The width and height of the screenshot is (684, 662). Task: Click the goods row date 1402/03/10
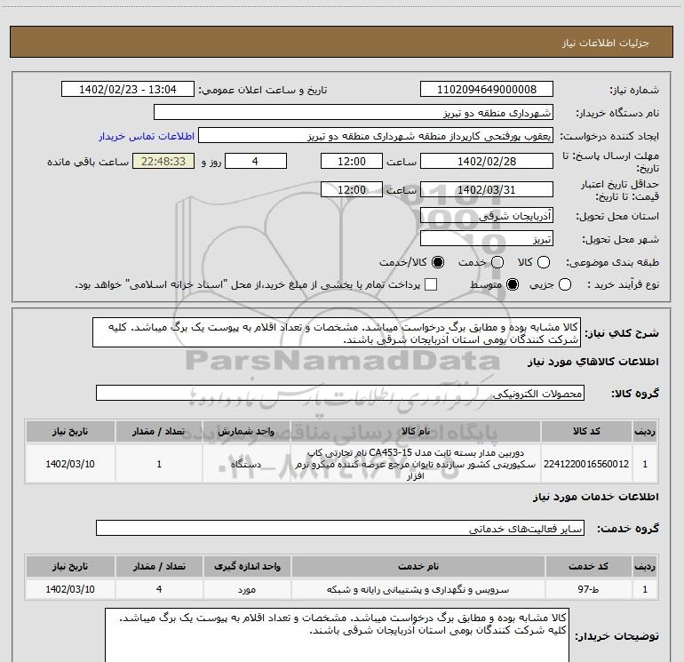pyautogui.click(x=70, y=464)
